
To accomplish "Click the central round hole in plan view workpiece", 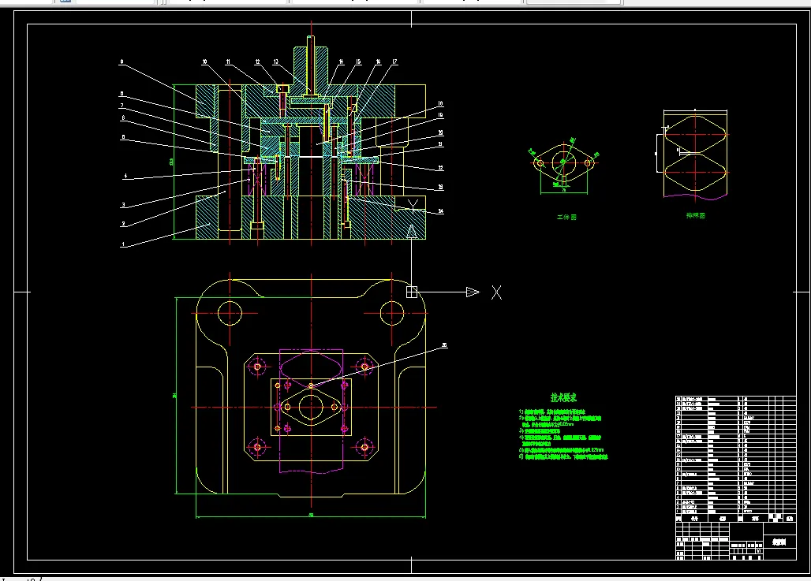I will point(312,408).
